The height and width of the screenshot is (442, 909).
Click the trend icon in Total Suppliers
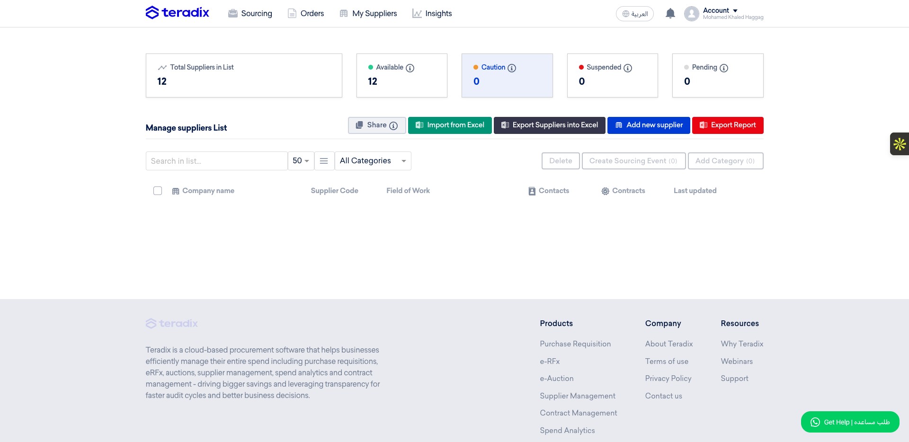point(162,68)
